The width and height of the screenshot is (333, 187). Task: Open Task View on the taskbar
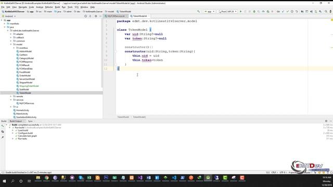29,181
